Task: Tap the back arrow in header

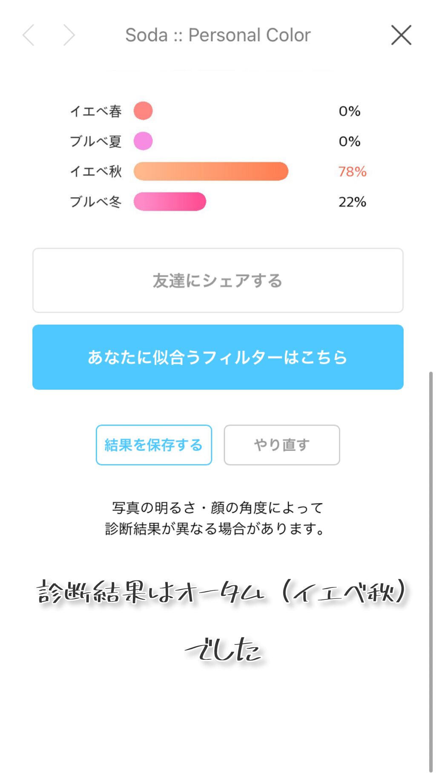Action: [x=29, y=35]
